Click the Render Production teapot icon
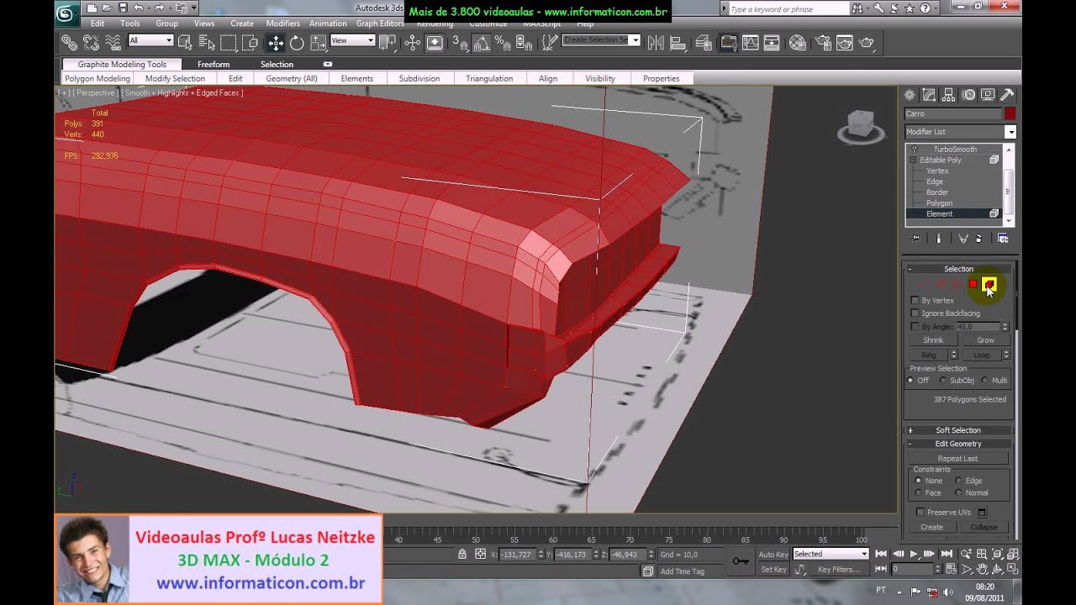Viewport: 1076px width, 605px height. [x=867, y=43]
